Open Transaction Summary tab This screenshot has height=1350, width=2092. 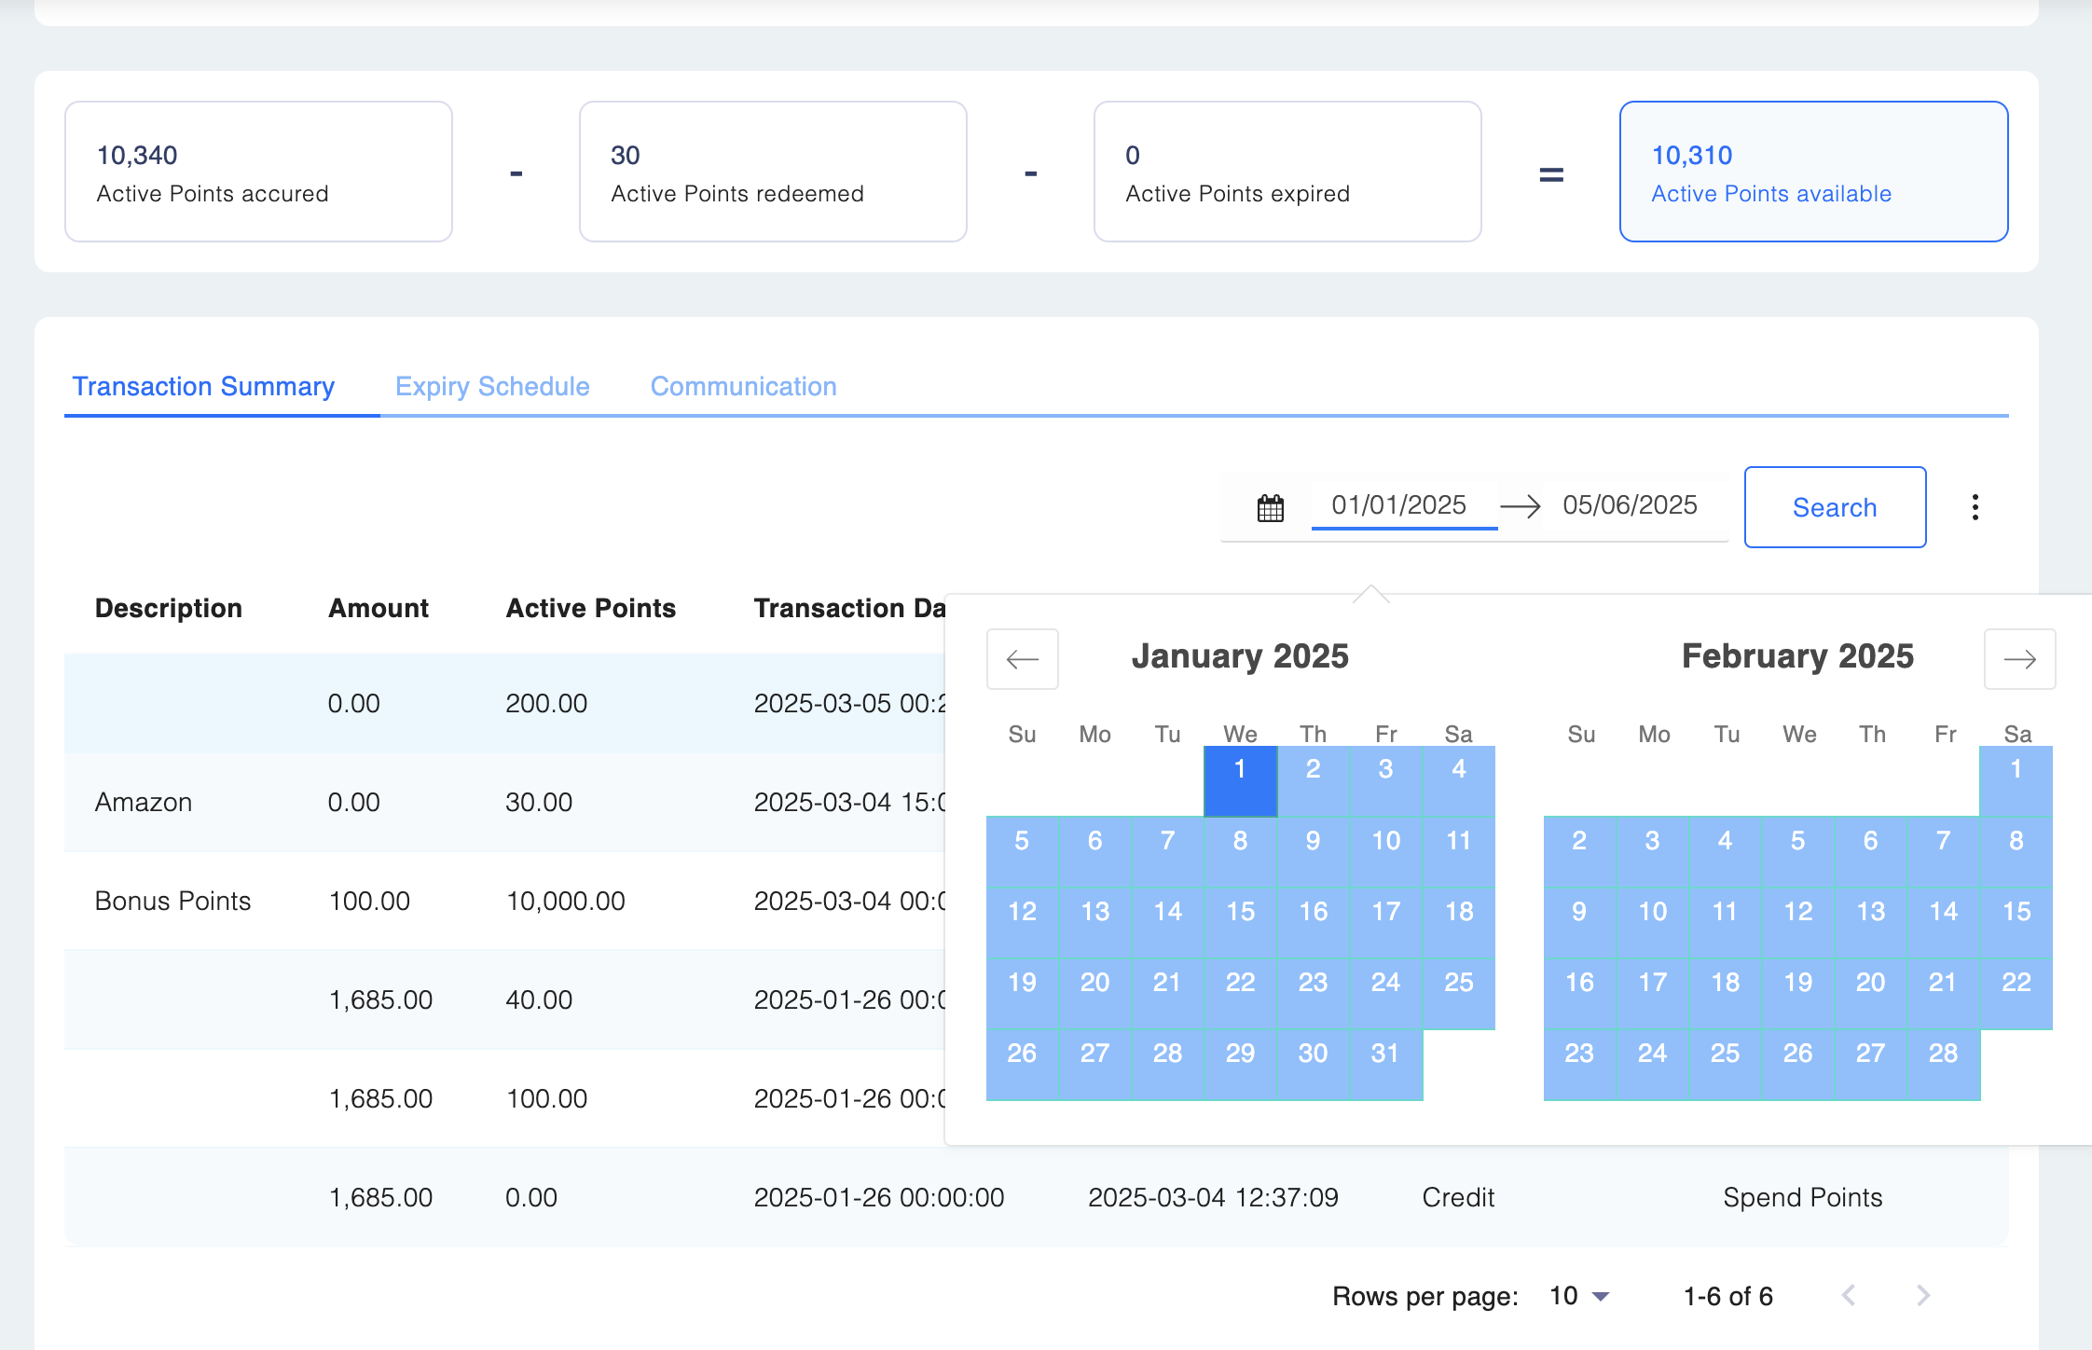[203, 386]
